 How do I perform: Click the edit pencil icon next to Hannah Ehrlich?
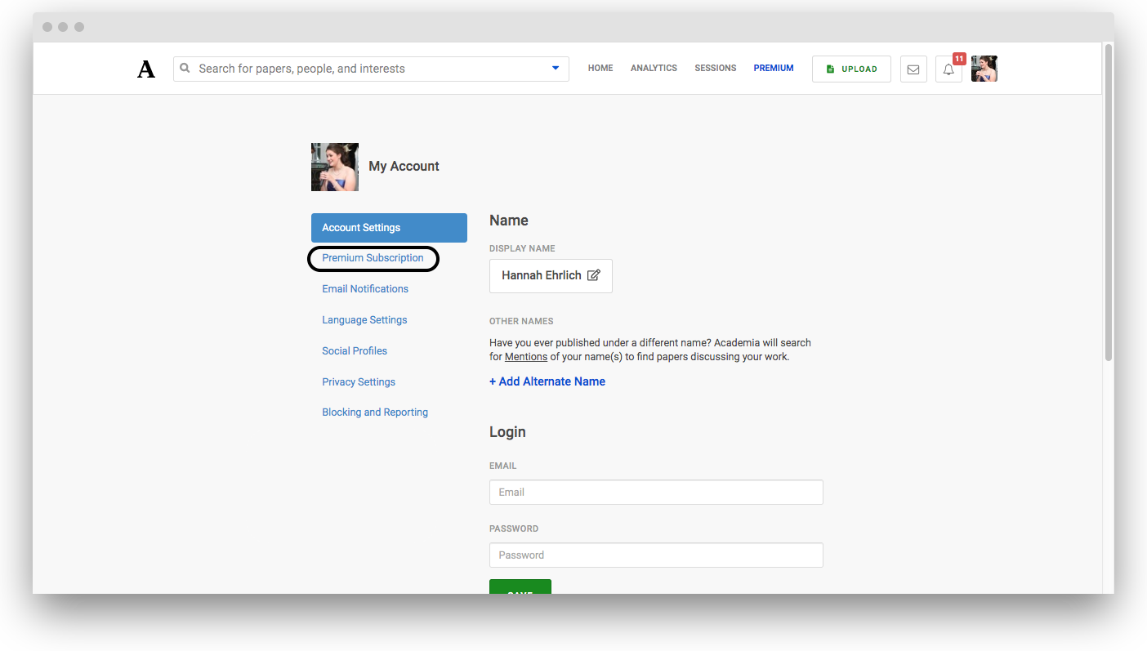[x=594, y=275]
